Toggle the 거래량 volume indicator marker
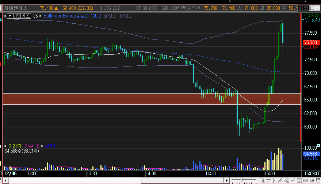Screen dimensions: 321x184 coord(5,146)
